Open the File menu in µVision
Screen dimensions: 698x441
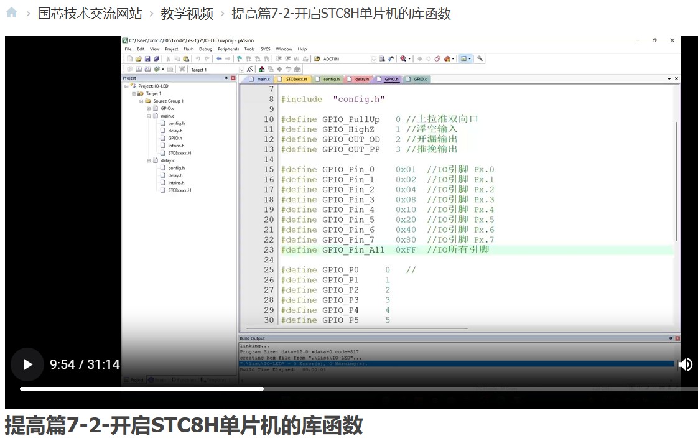point(128,49)
